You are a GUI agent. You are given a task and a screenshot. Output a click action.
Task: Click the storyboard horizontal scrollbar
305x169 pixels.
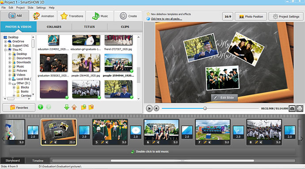click(x=183, y=161)
